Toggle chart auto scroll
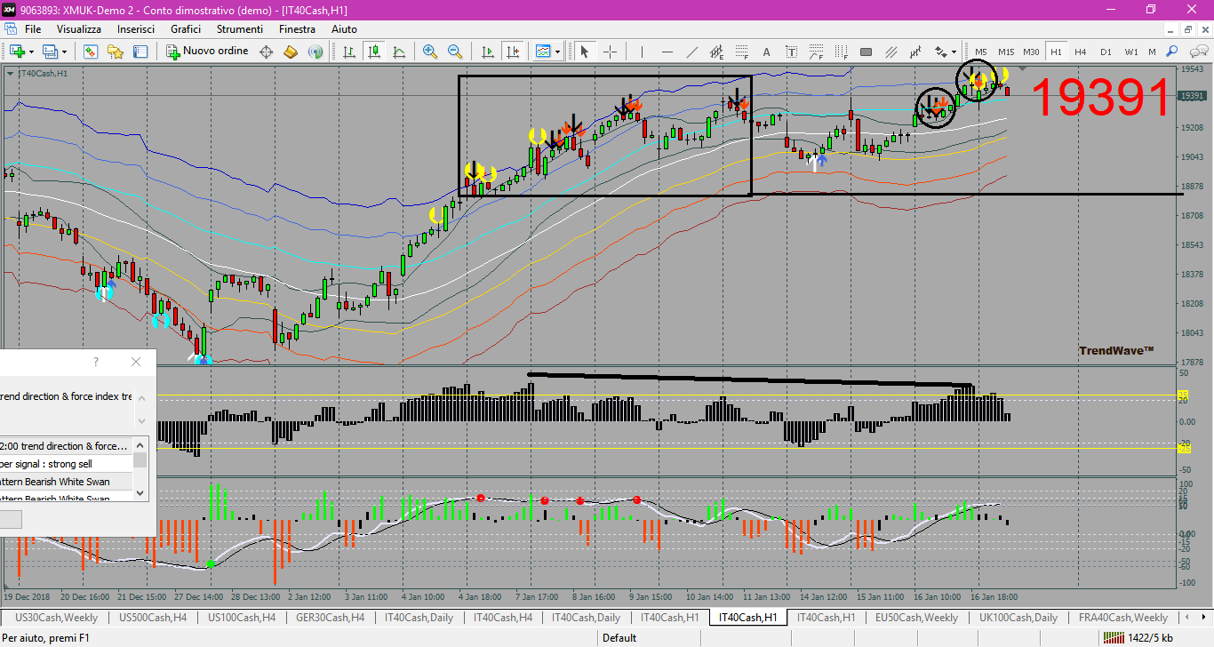Image resolution: width=1214 pixels, height=647 pixels. pyautogui.click(x=487, y=52)
